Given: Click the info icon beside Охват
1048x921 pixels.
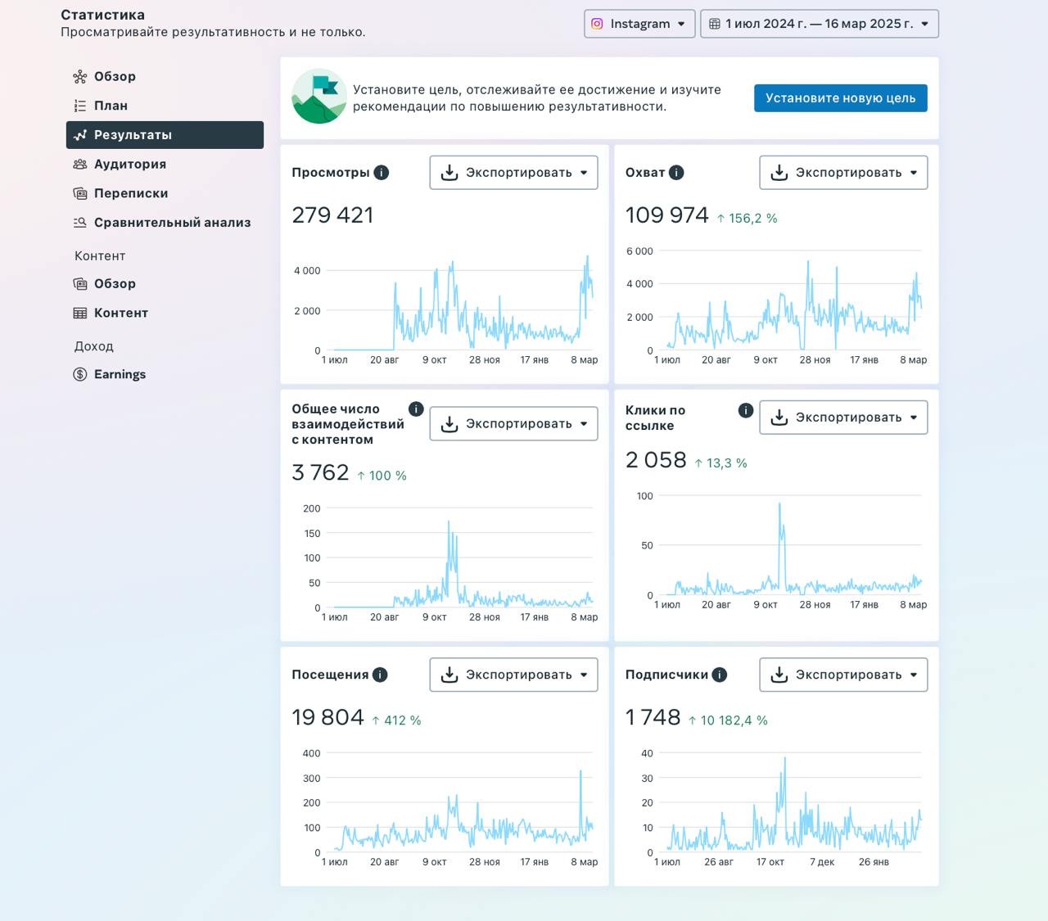Looking at the screenshot, I should pyautogui.click(x=676, y=173).
